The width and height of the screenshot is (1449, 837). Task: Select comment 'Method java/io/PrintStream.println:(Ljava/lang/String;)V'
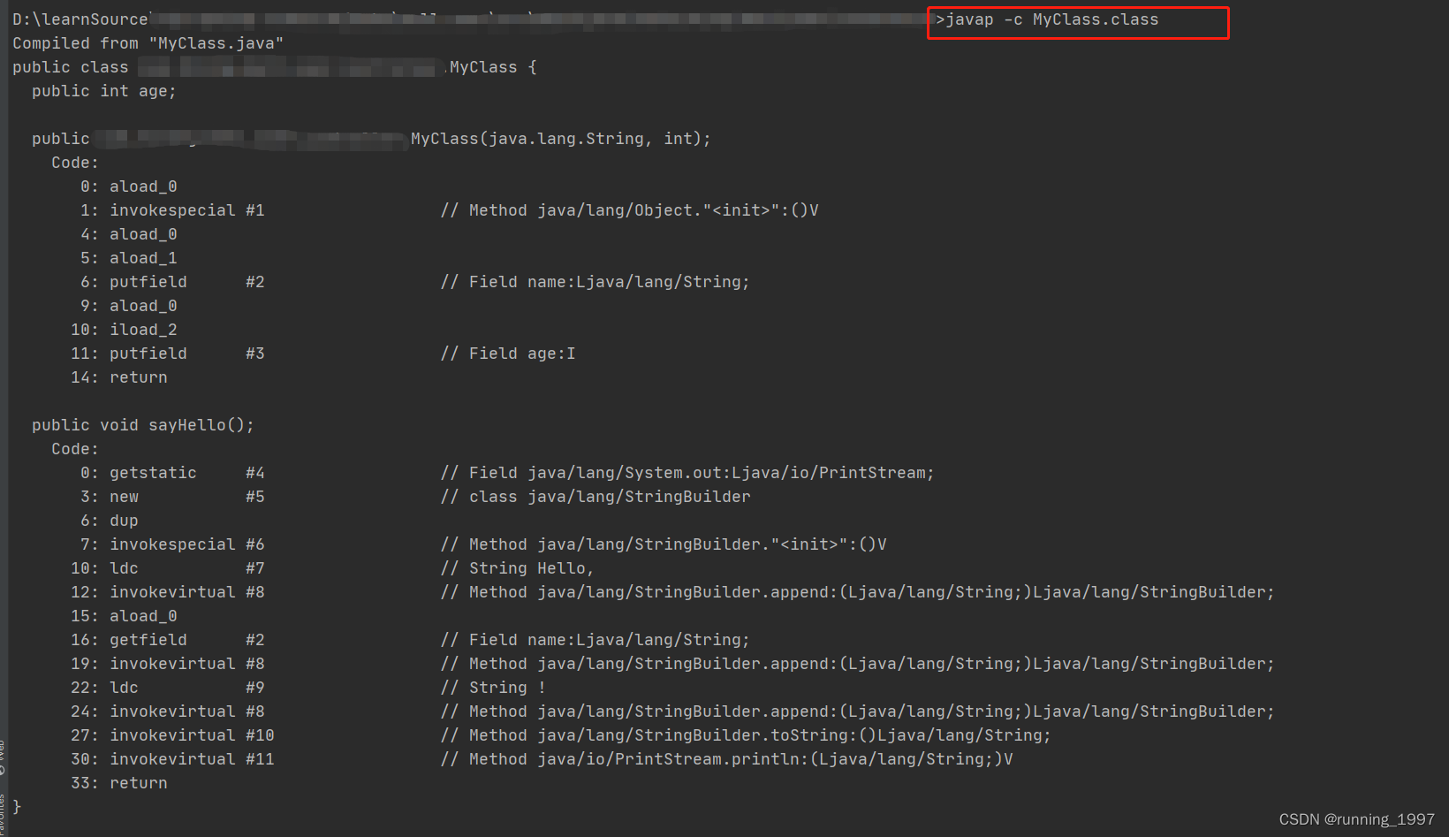(x=740, y=759)
